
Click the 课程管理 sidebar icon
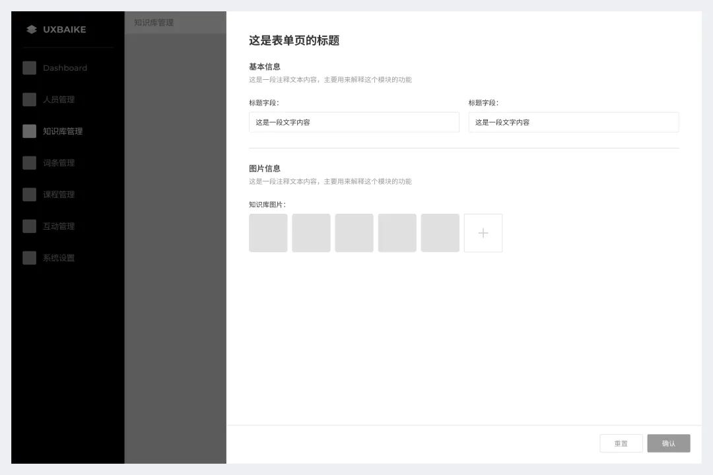coord(30,194)
